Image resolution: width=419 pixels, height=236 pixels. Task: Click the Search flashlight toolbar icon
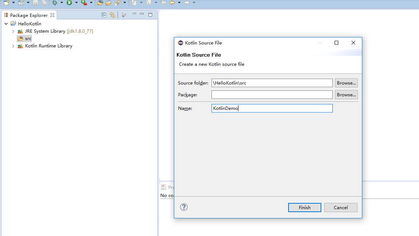click(118, 3)
